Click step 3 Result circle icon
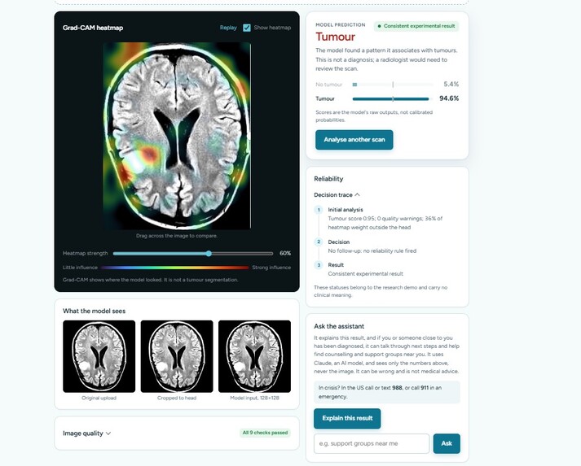581x466 pixels. coord(319,265)
